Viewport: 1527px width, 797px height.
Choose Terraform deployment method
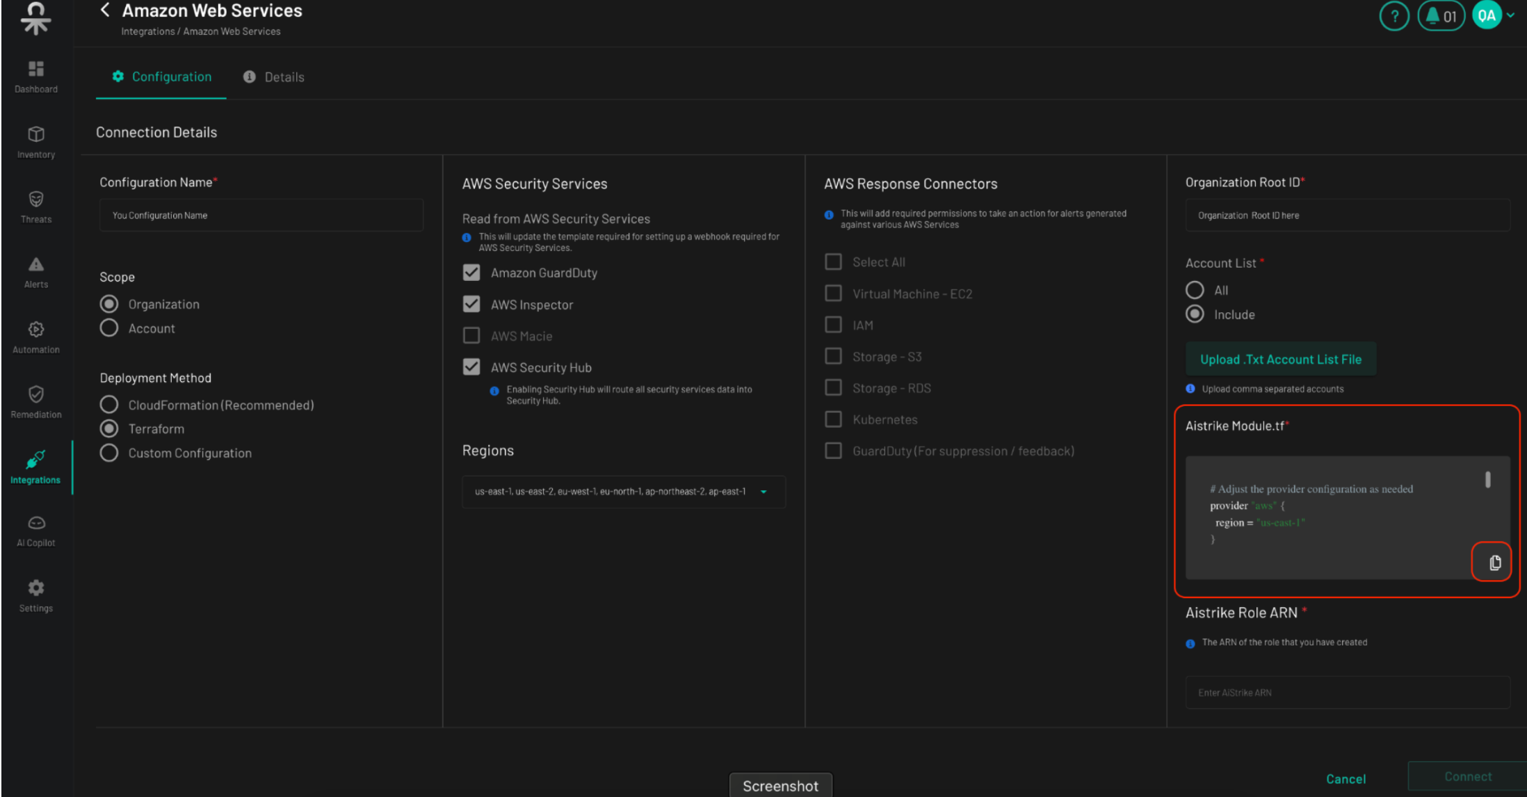[109, 428]
